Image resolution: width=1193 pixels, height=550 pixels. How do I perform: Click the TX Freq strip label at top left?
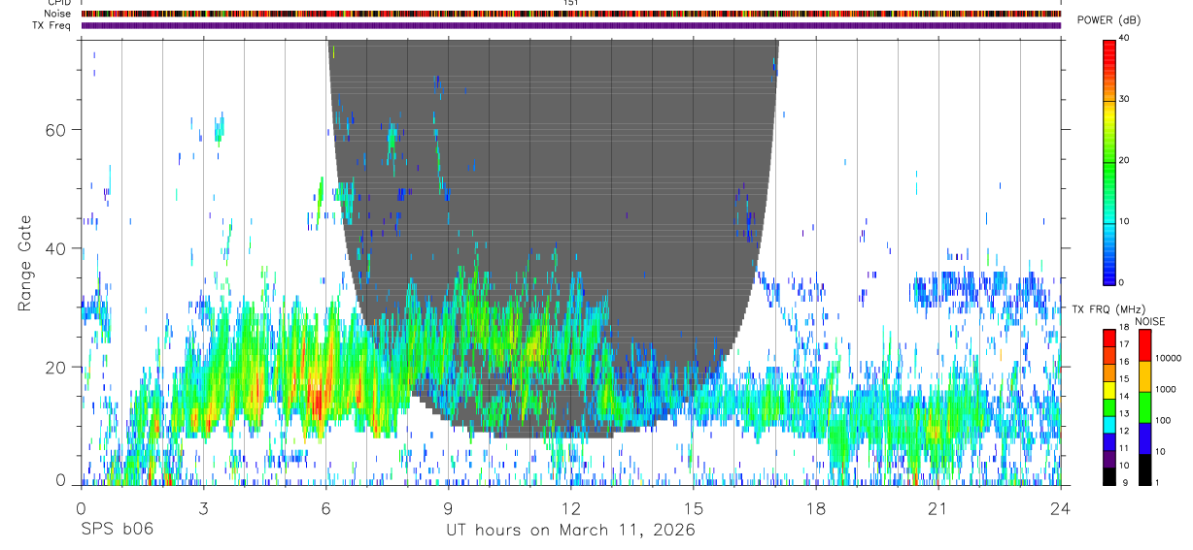pos(52,25)
